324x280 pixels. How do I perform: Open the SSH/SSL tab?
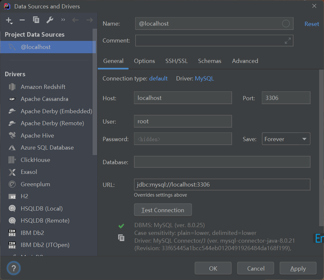(x=176, y=61)
